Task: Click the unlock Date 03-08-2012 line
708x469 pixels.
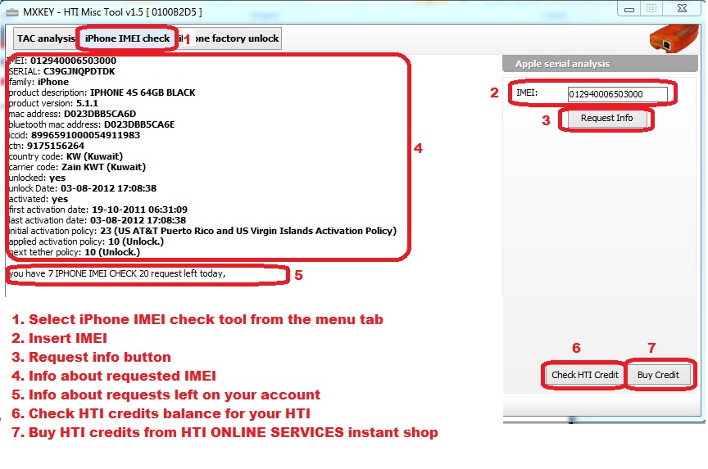Action: [x=83, y=188]
